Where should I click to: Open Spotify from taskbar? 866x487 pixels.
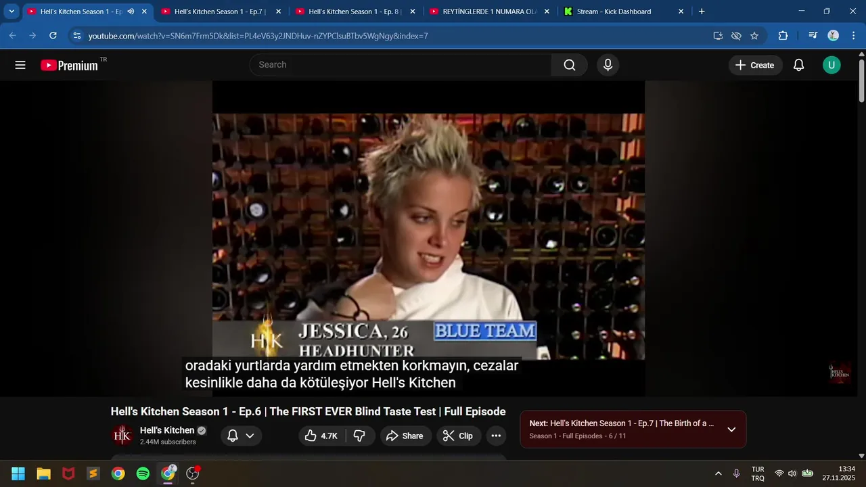point(143,473)
